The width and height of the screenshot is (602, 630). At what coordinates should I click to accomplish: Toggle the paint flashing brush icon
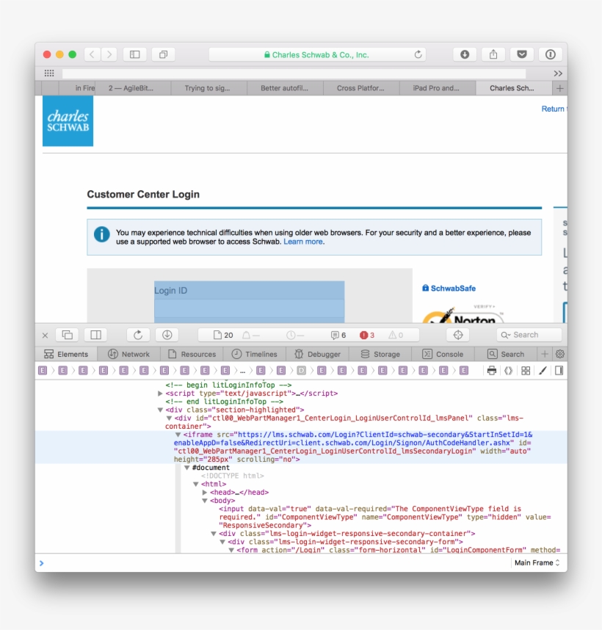point(543,371)
